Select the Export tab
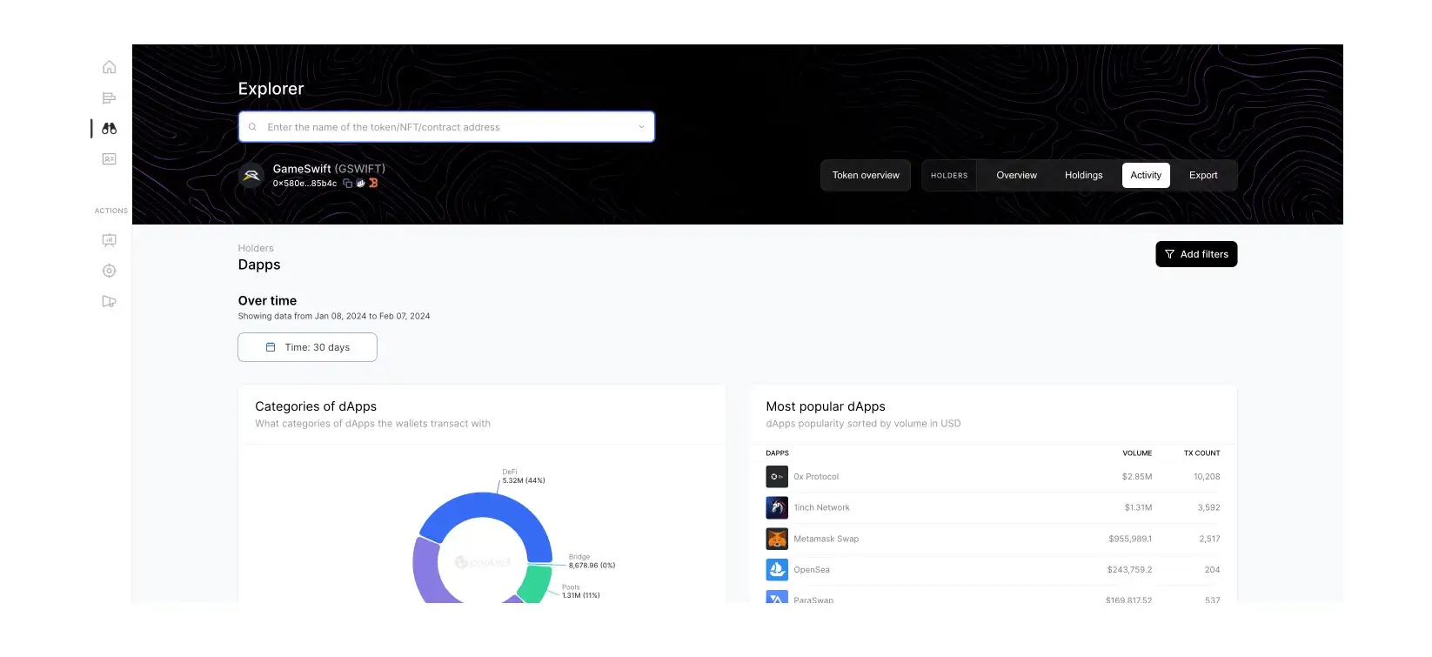1432x657 pixels. click(x=1202, y=176)
